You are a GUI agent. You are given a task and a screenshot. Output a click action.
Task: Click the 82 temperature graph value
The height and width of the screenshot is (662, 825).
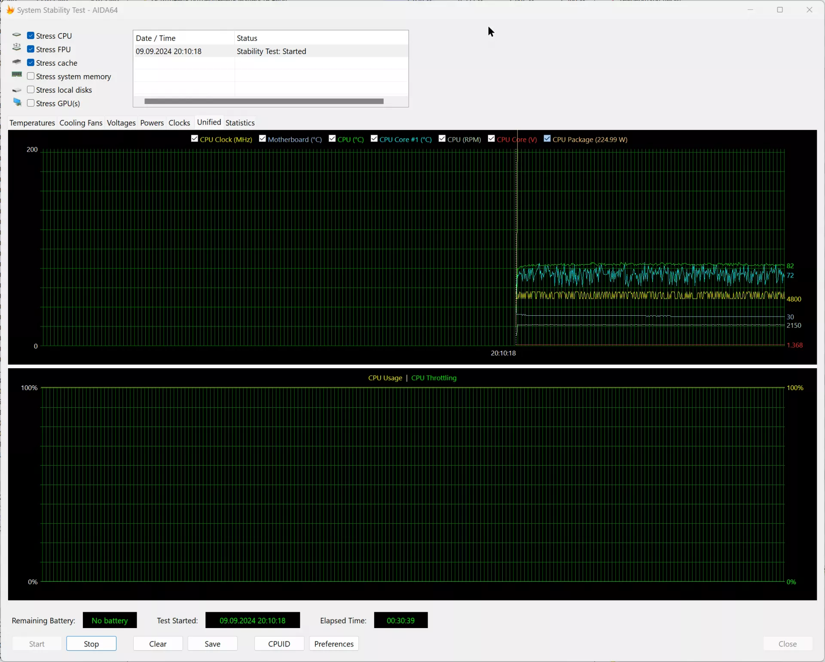790,266
